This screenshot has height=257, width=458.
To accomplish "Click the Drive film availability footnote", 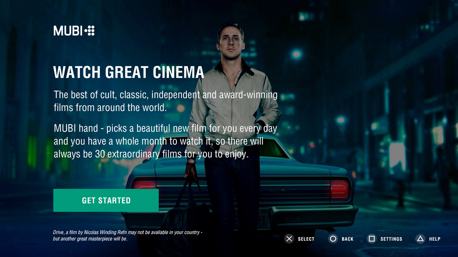I will click(128, 236).
